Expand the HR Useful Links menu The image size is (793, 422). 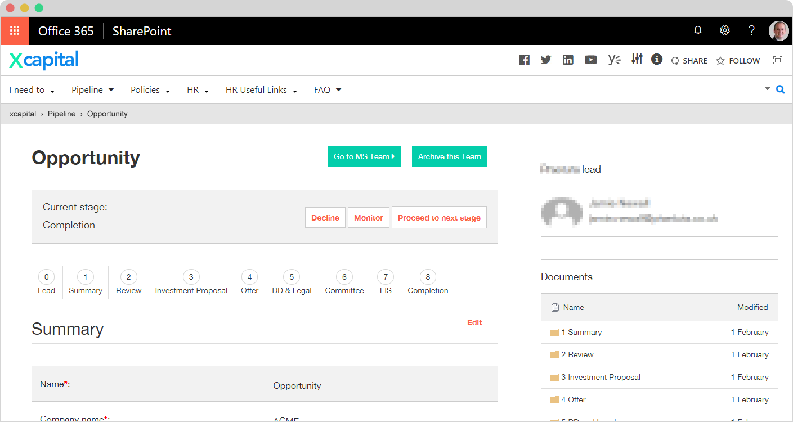[x=262, y=90]
